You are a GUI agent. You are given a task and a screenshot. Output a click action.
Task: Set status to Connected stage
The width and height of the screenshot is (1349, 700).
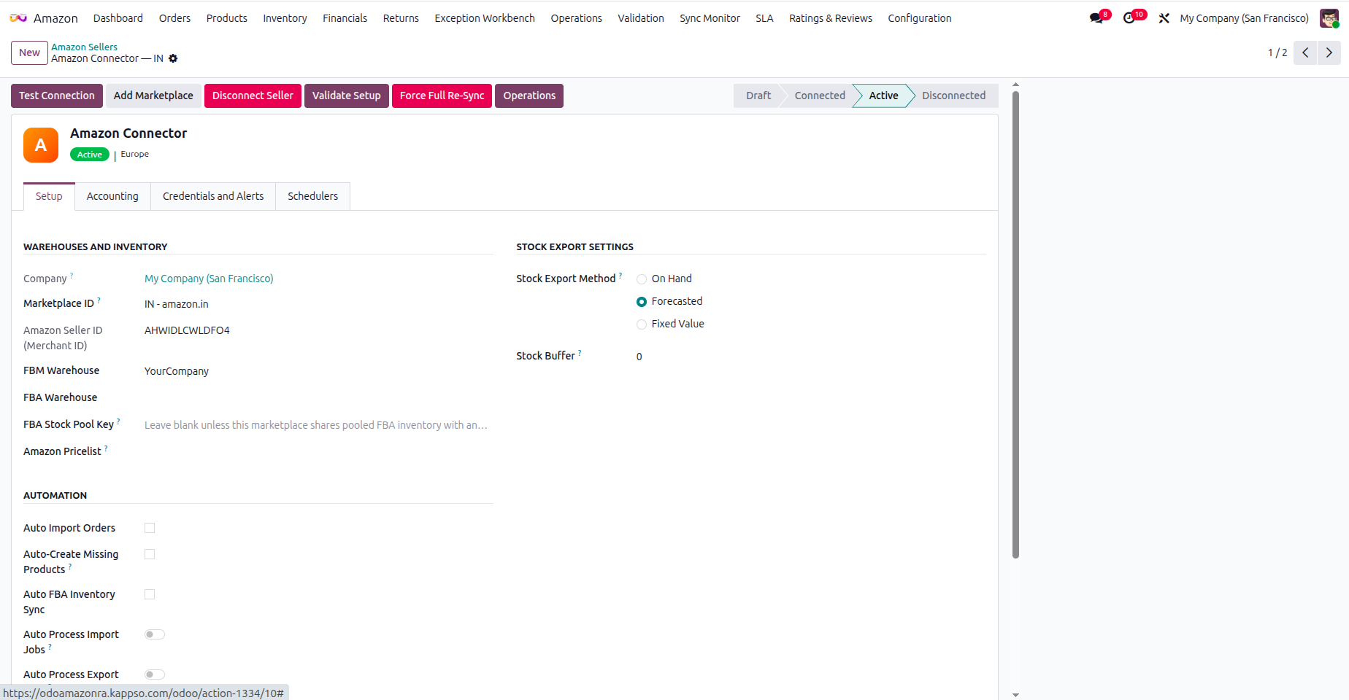pyautogui.click(x=820, y=96)
